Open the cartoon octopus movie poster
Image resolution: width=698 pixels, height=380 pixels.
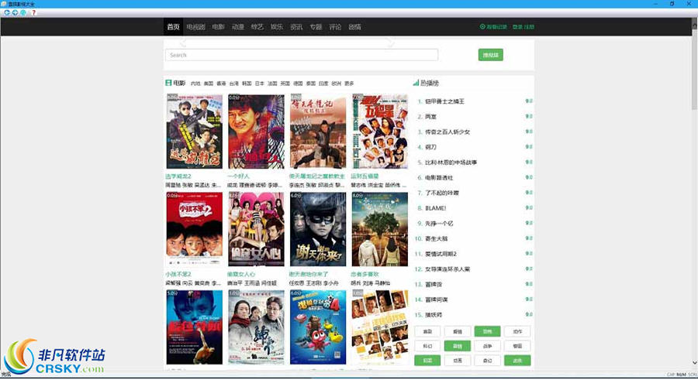click(x=318, y=327)
